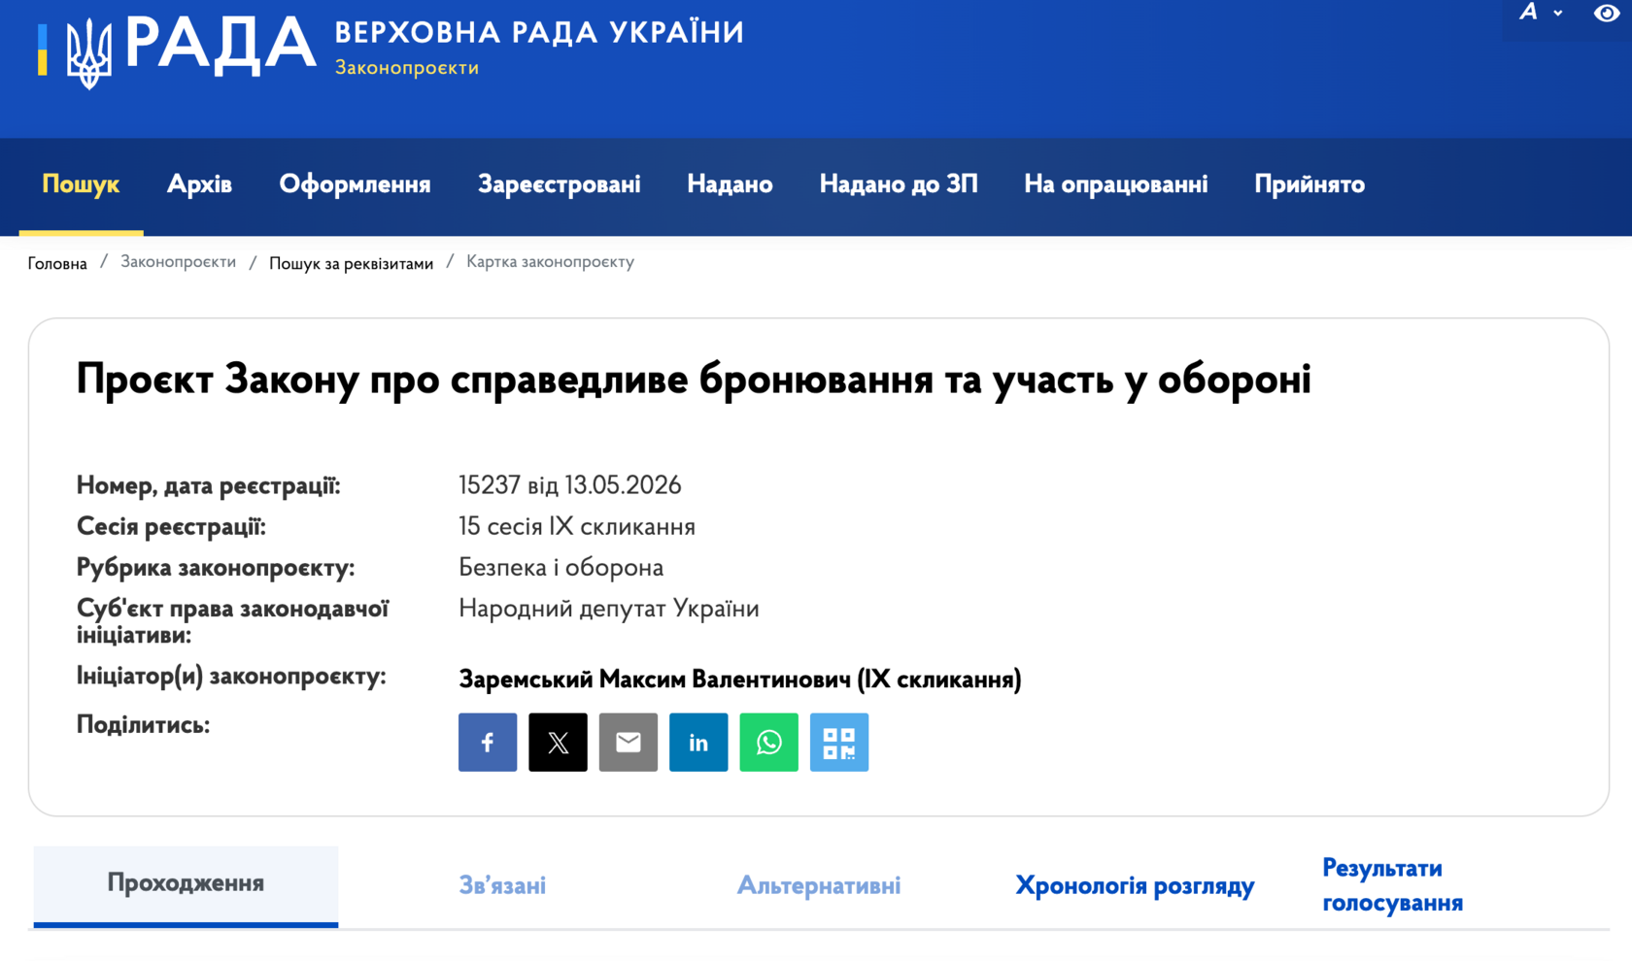The image size is (1632, 961).
Task: Go to Надано до ЗП section
Action: (x=899, y=184)
